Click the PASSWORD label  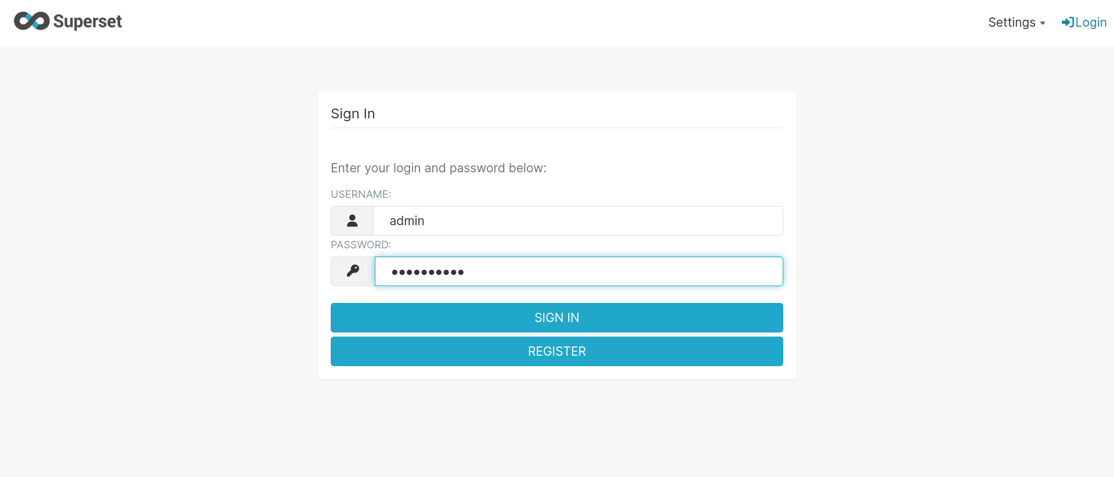pyautogui.click(x=361, y=245)
